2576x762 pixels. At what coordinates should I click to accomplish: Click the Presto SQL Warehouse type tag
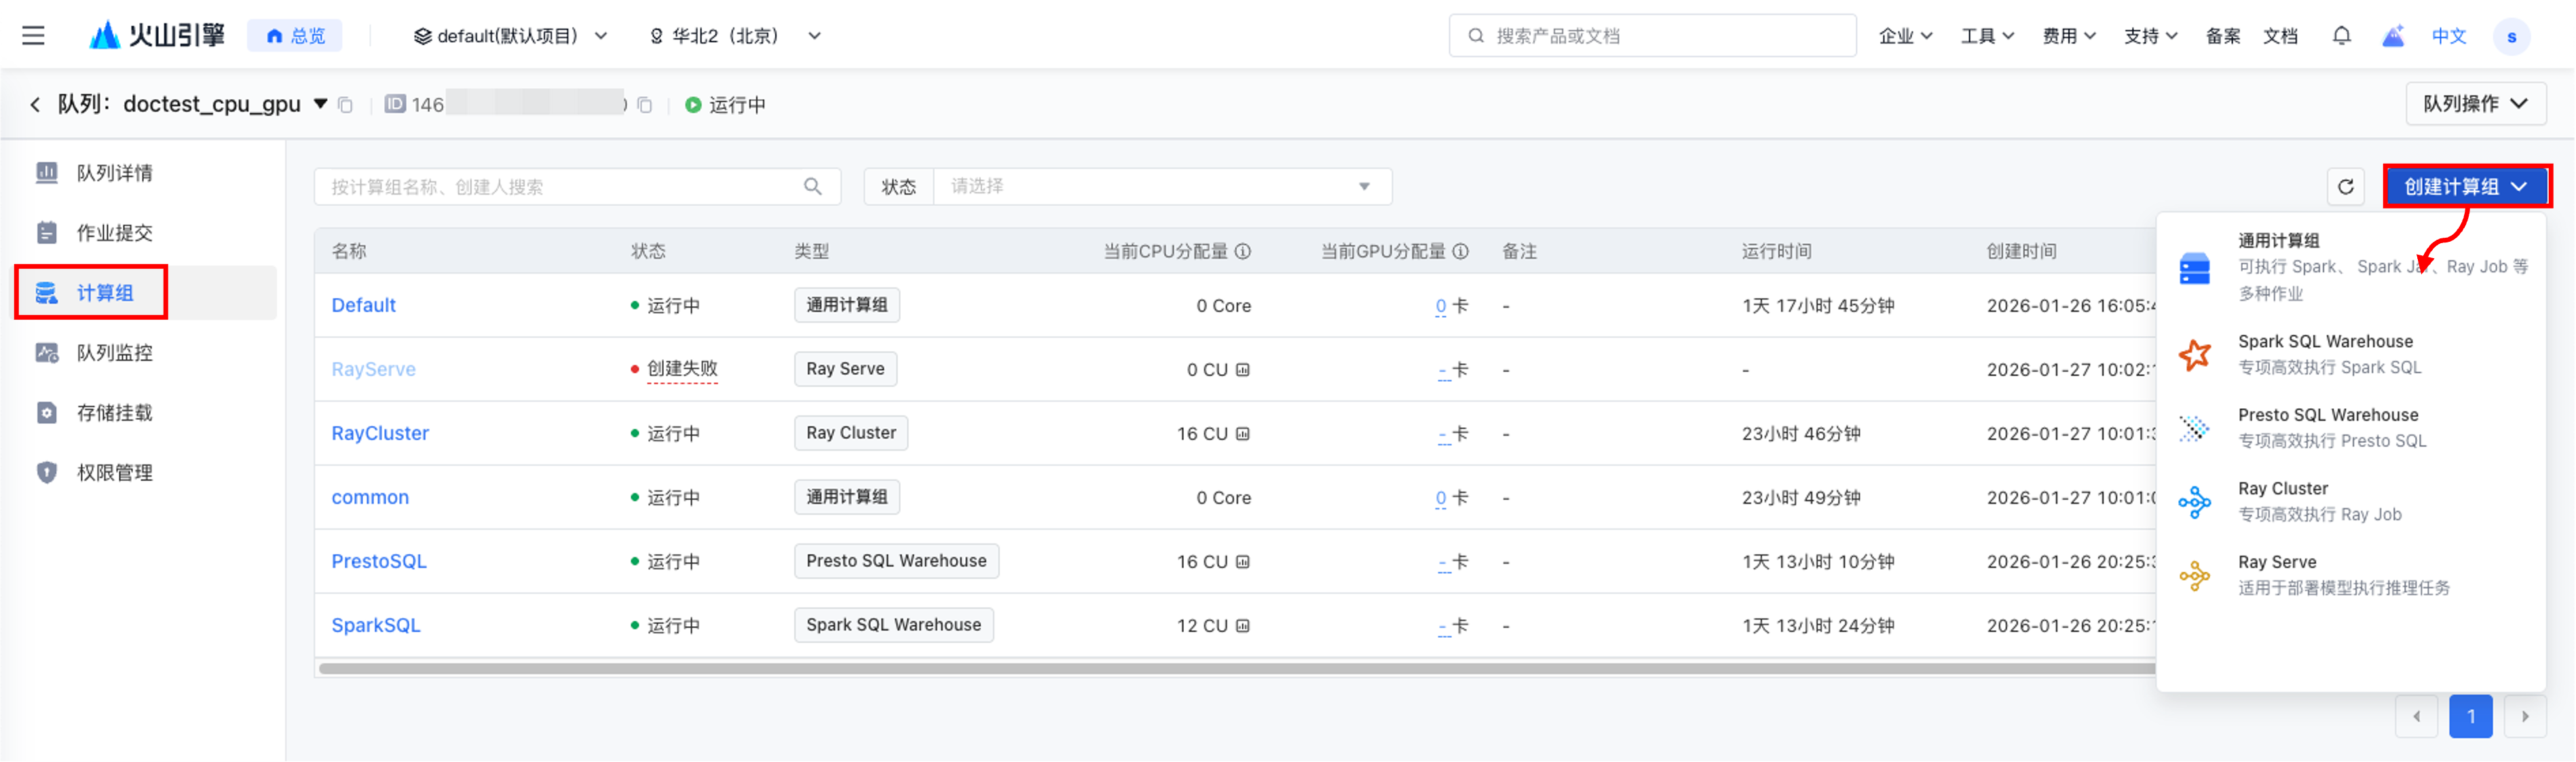(x=896, y=561)
